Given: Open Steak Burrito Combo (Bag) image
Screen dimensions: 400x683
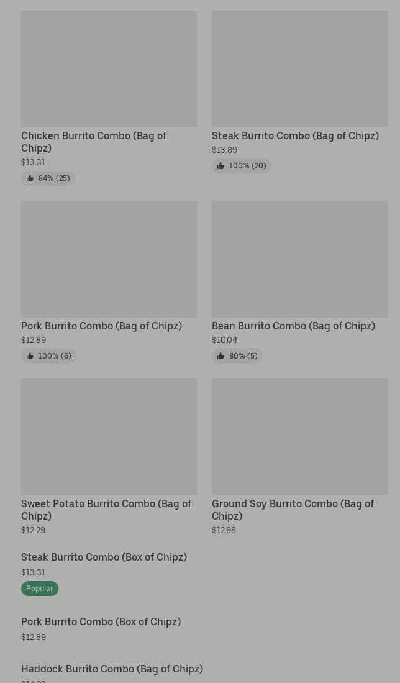Looking at the screenshot, I should (x=299, y=69).
